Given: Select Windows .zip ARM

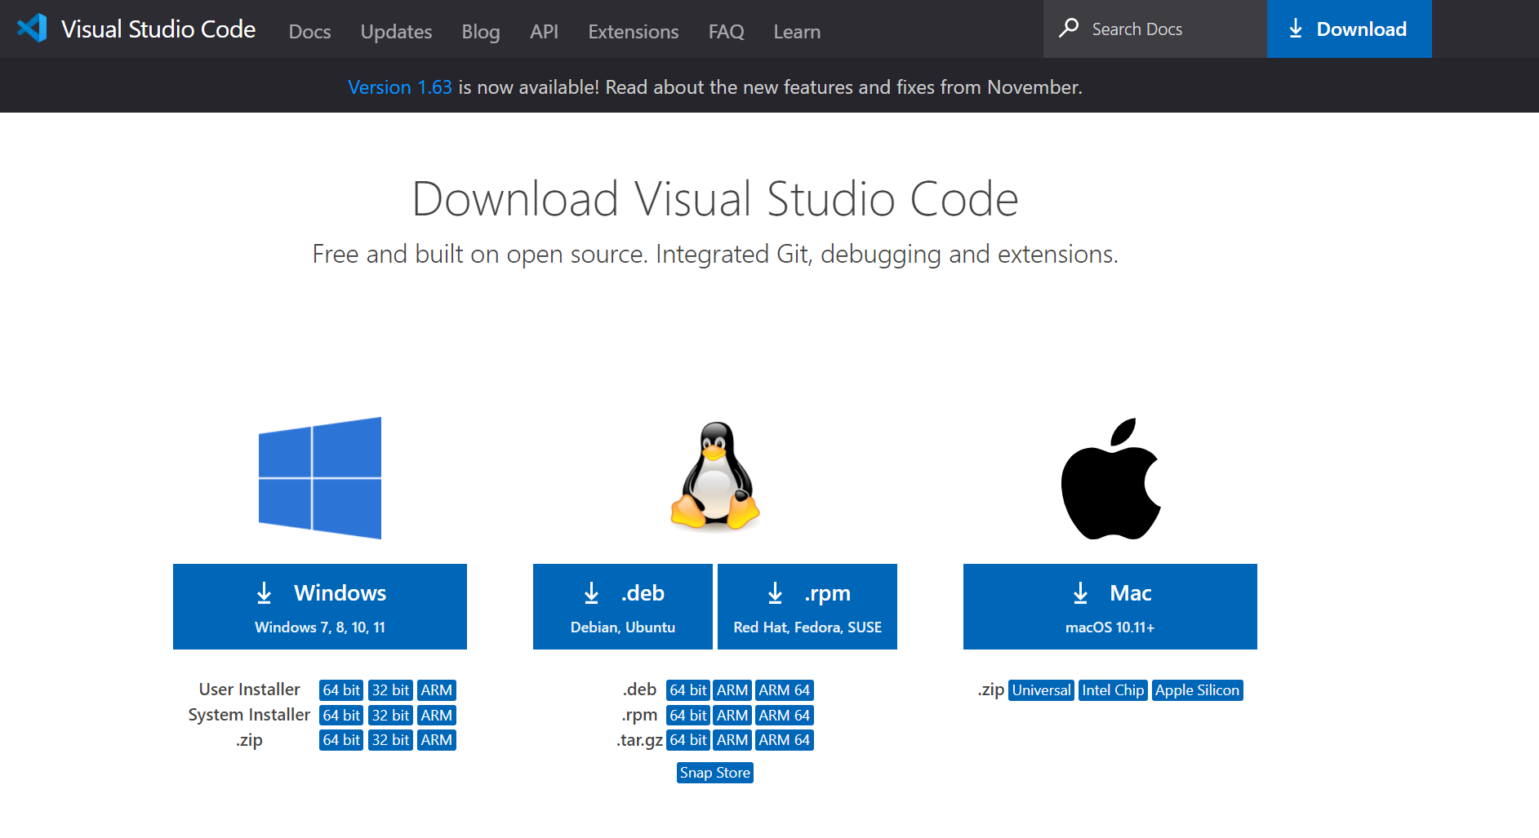Looking at the screenshot, I should point(437,740).
